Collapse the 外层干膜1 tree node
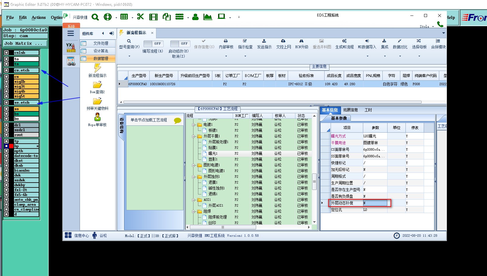Image resolution: width=487 pixels, height=276 pixels. click(x=194, y=136)
